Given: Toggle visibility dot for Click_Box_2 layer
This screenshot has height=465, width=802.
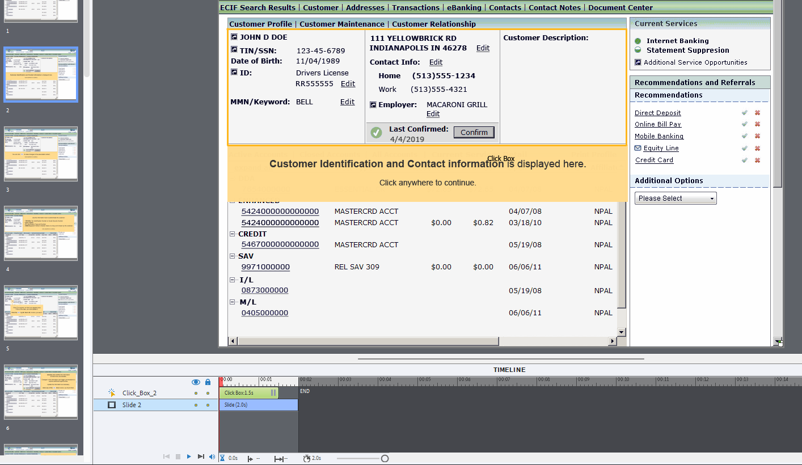Looking at the screenshot, I should click(x=196, y=393).
